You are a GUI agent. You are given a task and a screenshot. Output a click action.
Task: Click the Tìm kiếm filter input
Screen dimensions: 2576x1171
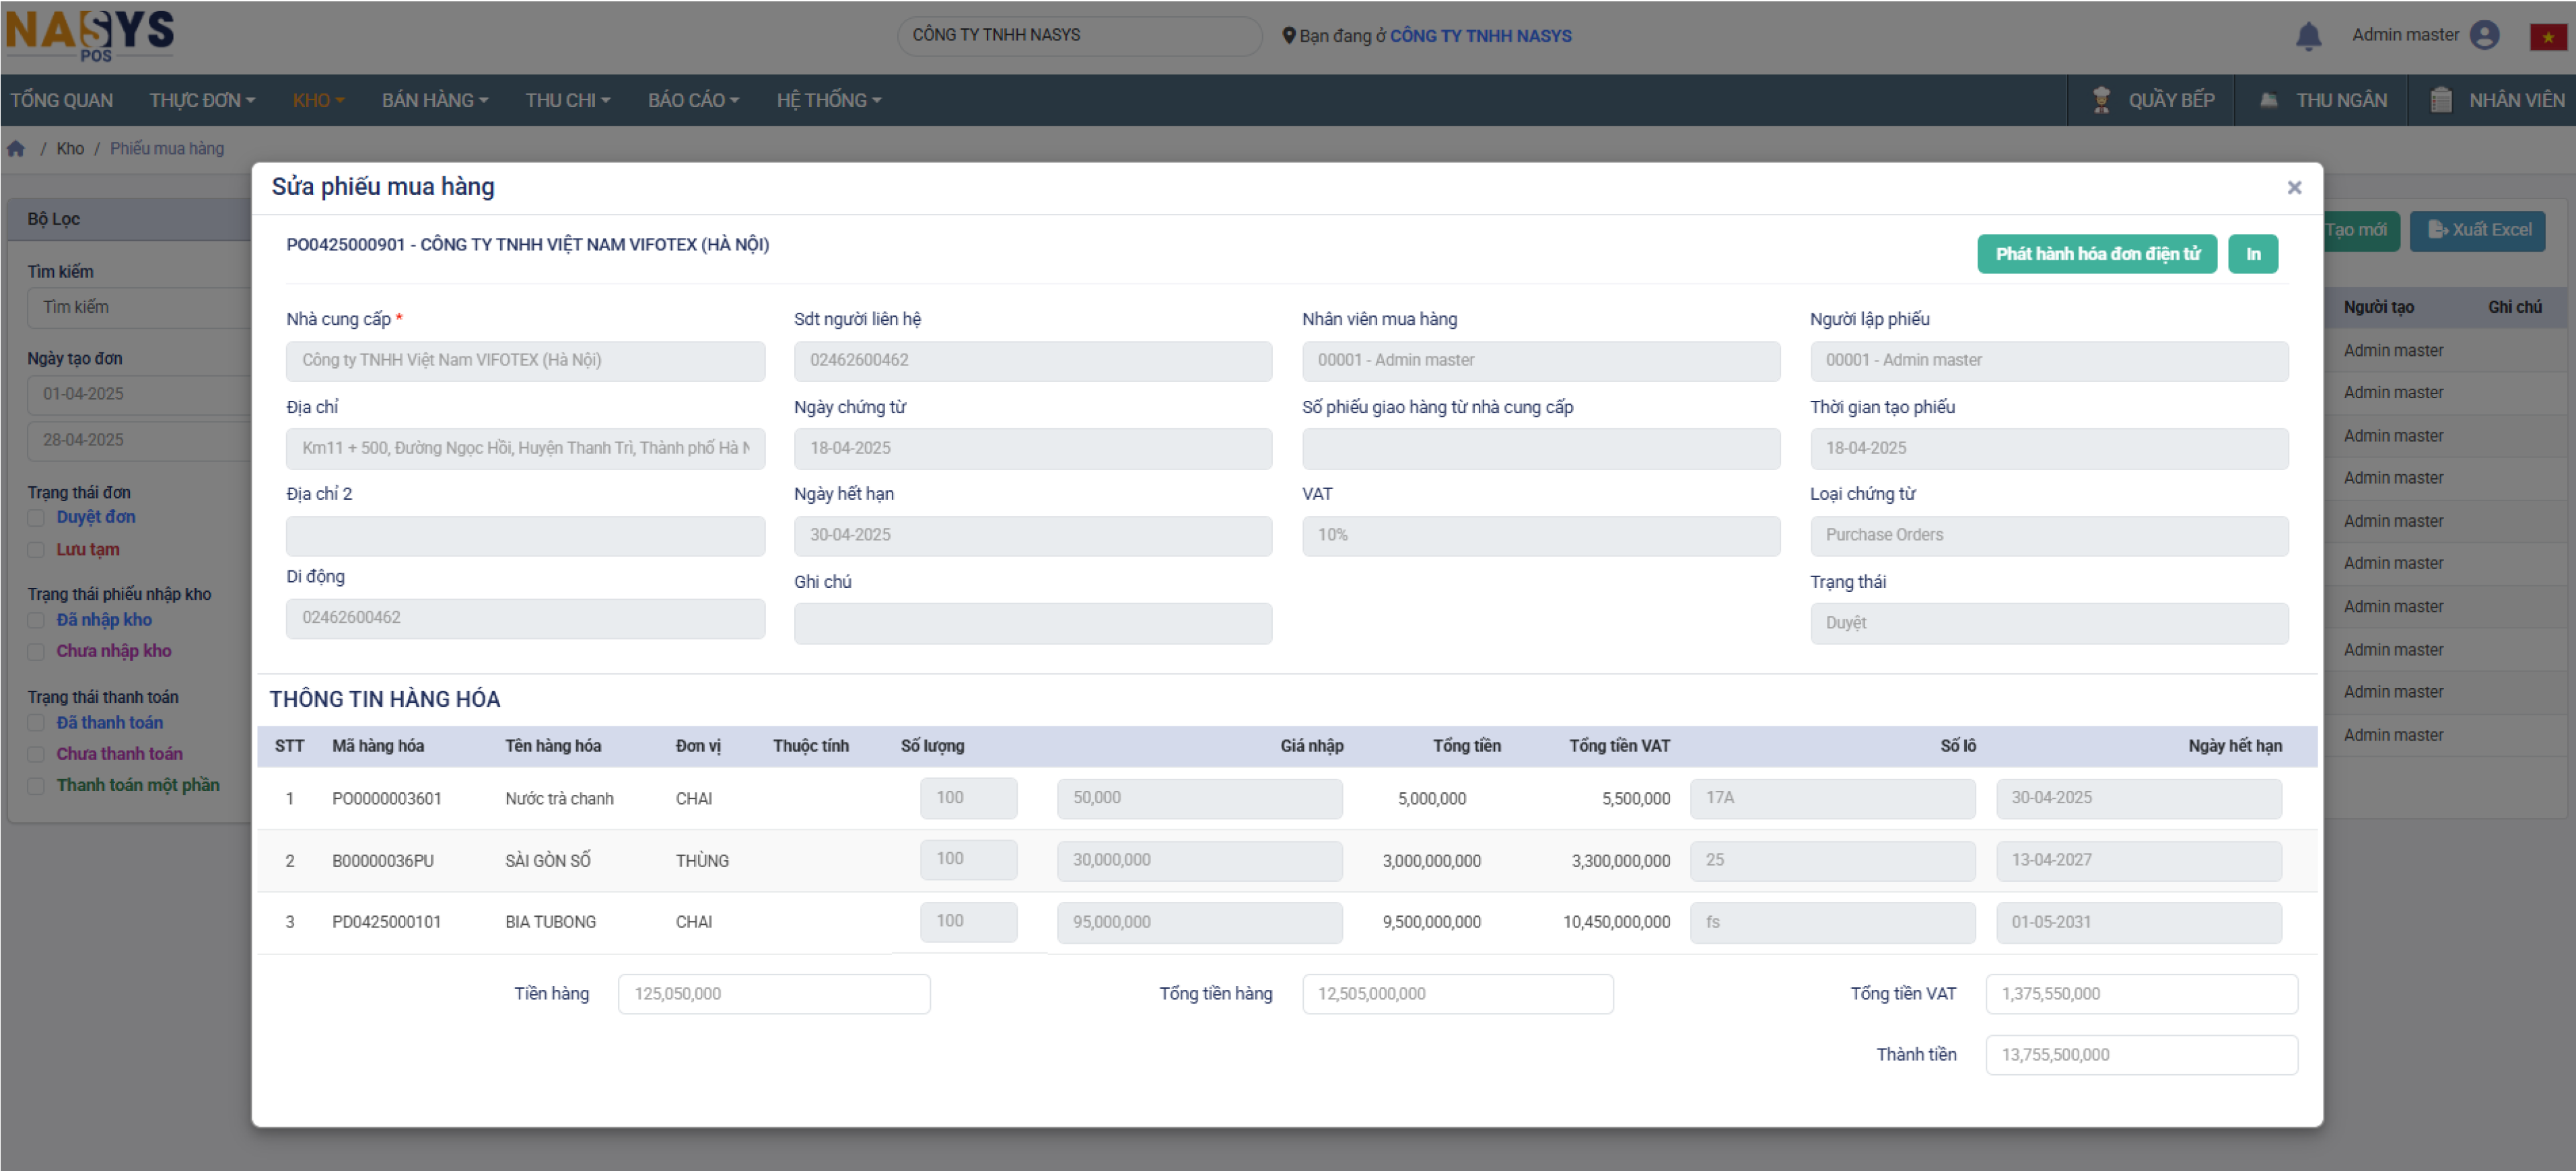[x=140, y=308]
